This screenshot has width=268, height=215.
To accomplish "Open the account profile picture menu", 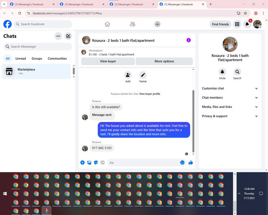I will (x=257, y=24).
